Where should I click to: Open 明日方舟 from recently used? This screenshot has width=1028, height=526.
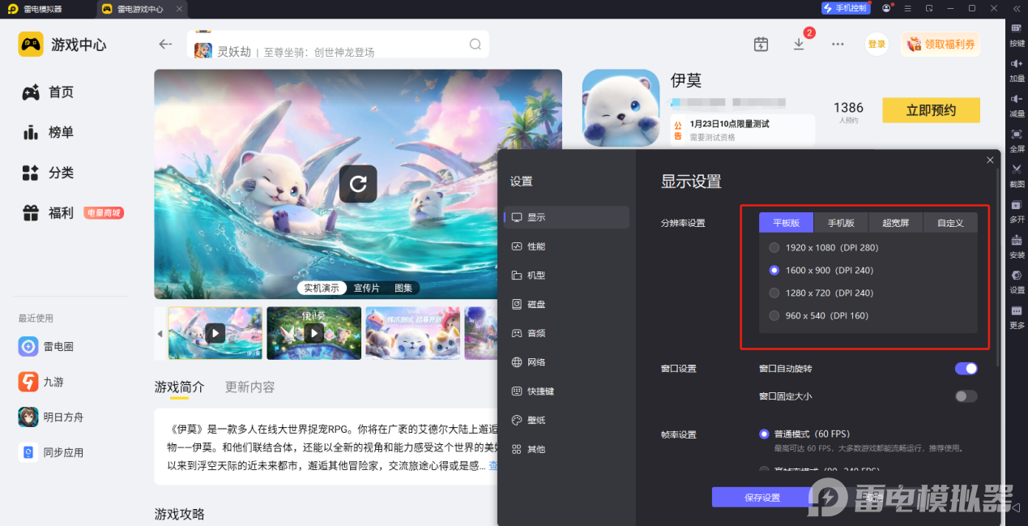tap(51, 417)
